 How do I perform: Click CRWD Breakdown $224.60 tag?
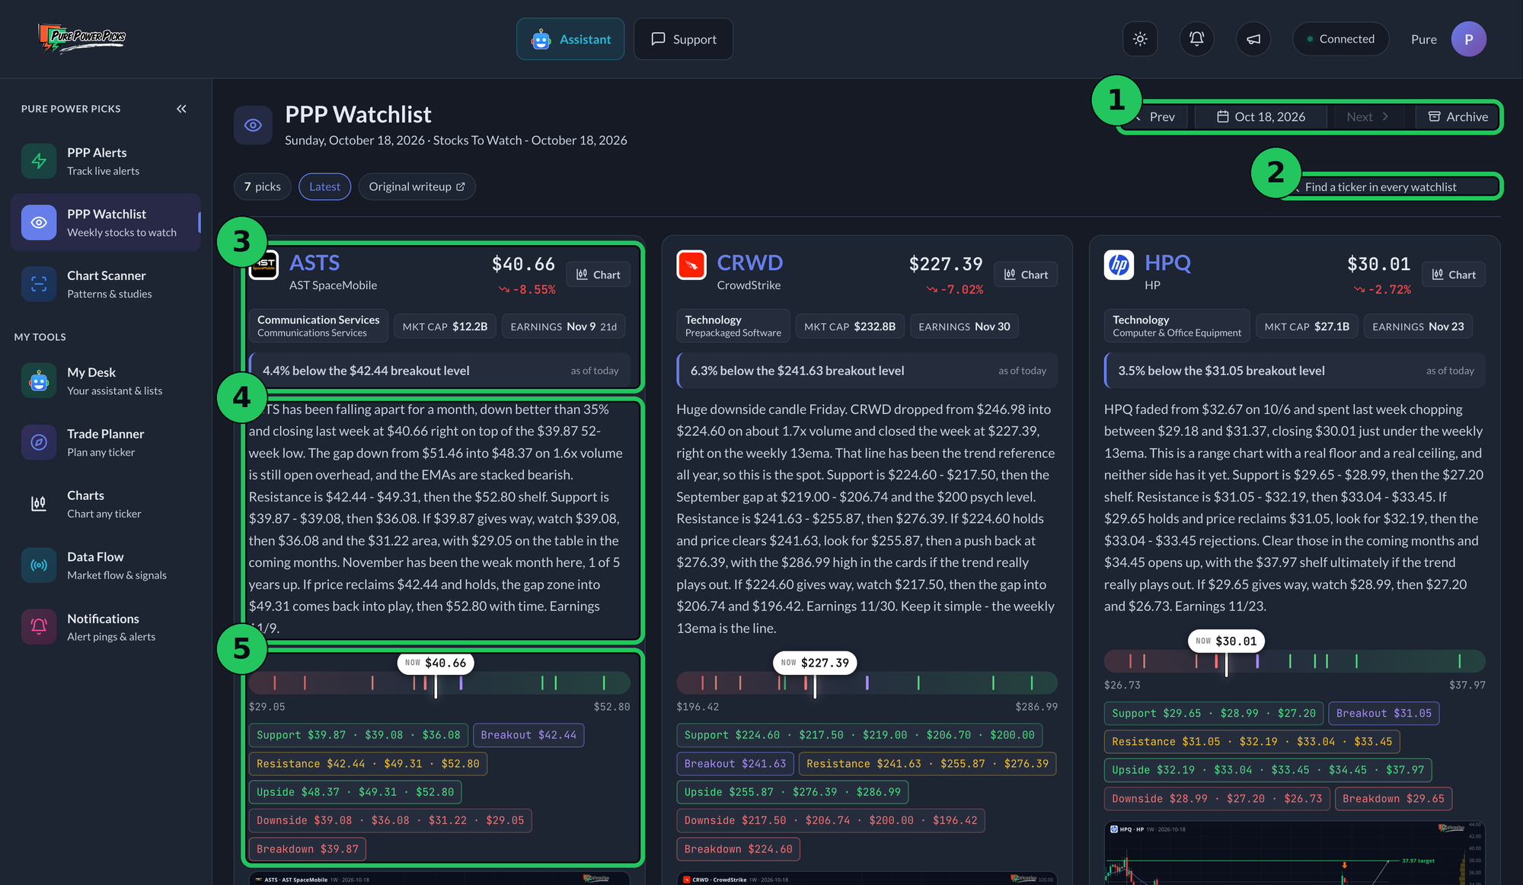click(738, 849)
